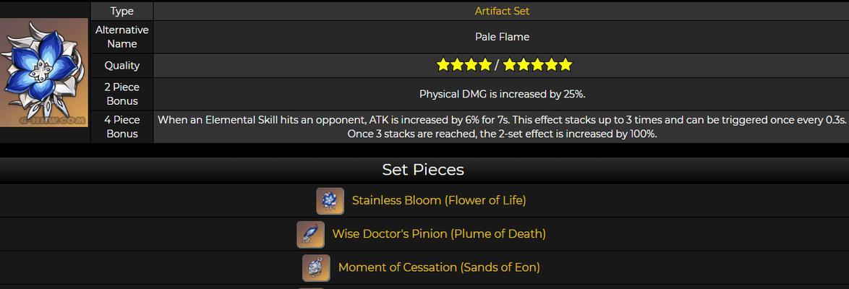Click the Physical DMG increased by 25% text
This screenshot has width=849, height=289.
[502, 94]
